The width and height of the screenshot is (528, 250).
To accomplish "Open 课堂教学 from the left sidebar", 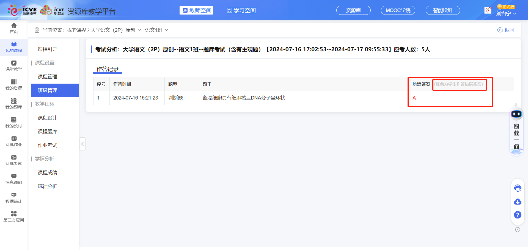I will pos(14,66).
